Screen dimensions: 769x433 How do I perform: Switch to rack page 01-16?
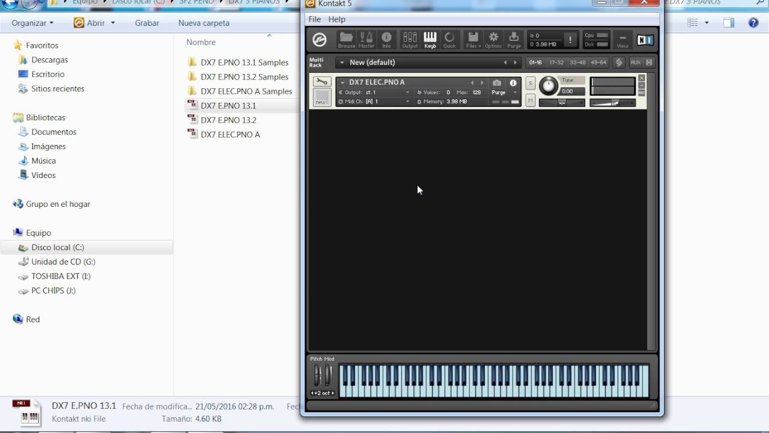click(535, 63)
